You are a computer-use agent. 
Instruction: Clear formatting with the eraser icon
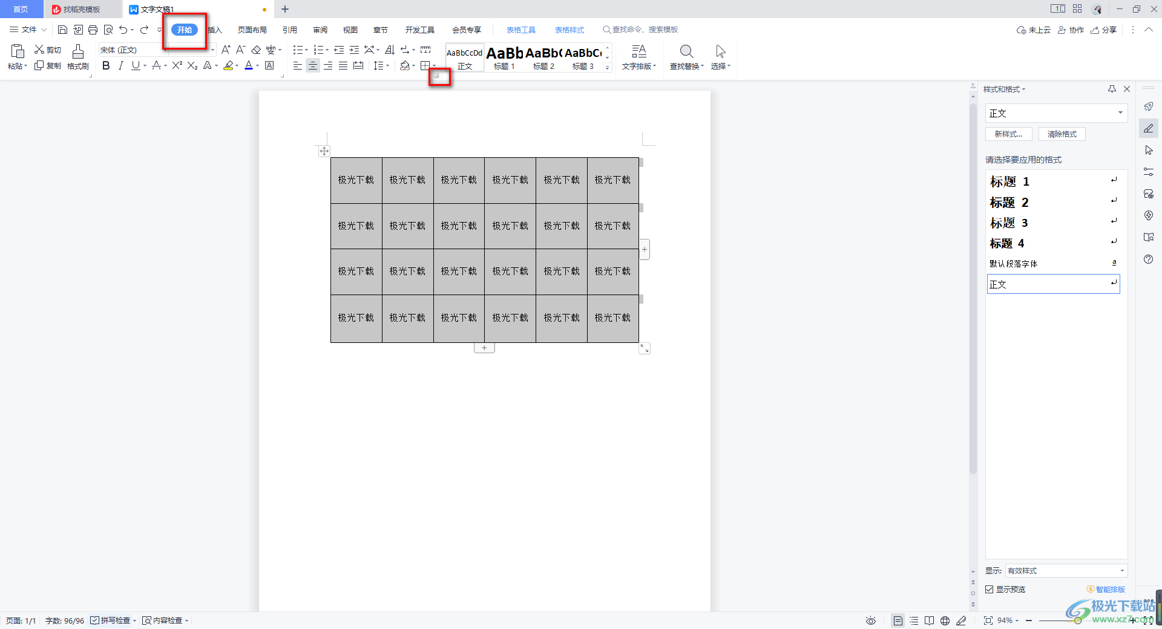click(x=256, y=50)
